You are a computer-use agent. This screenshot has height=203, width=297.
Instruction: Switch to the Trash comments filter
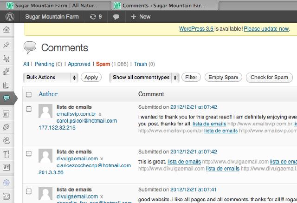pyautogui.click(x=140, y=64)
